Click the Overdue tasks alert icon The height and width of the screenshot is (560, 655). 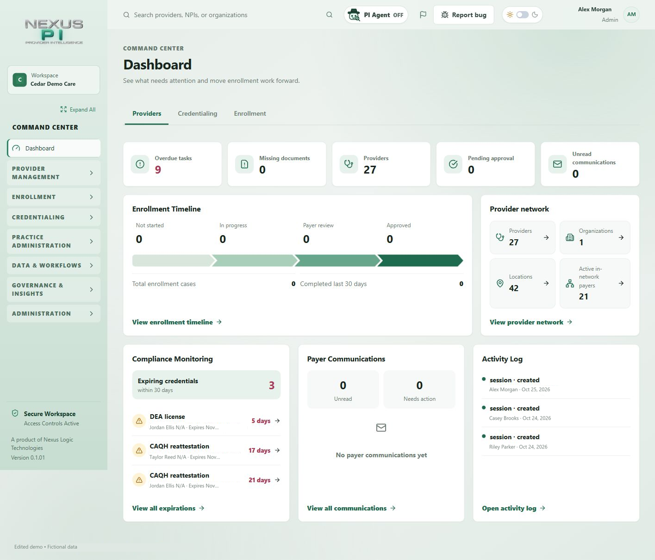[140, 164]
